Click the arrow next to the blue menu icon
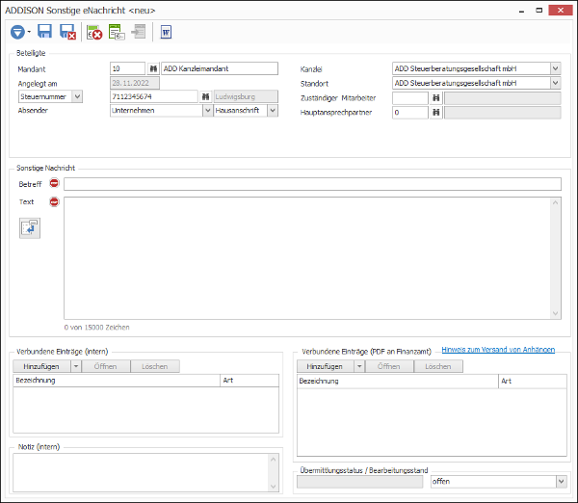Viewport: 578px width, 503px height. coord(29,32)
